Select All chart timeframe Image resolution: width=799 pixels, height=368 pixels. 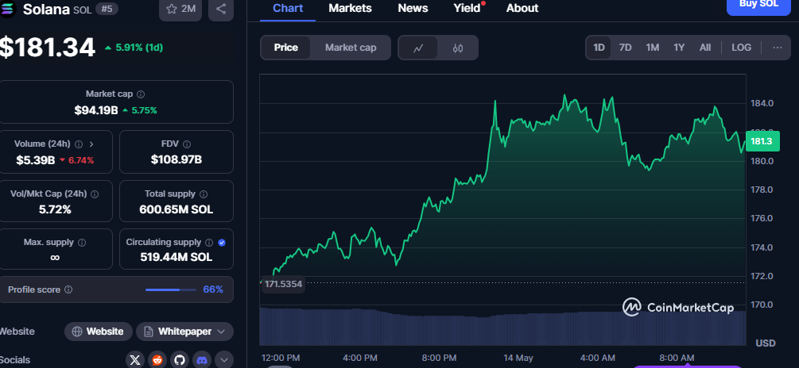[705, 48]
